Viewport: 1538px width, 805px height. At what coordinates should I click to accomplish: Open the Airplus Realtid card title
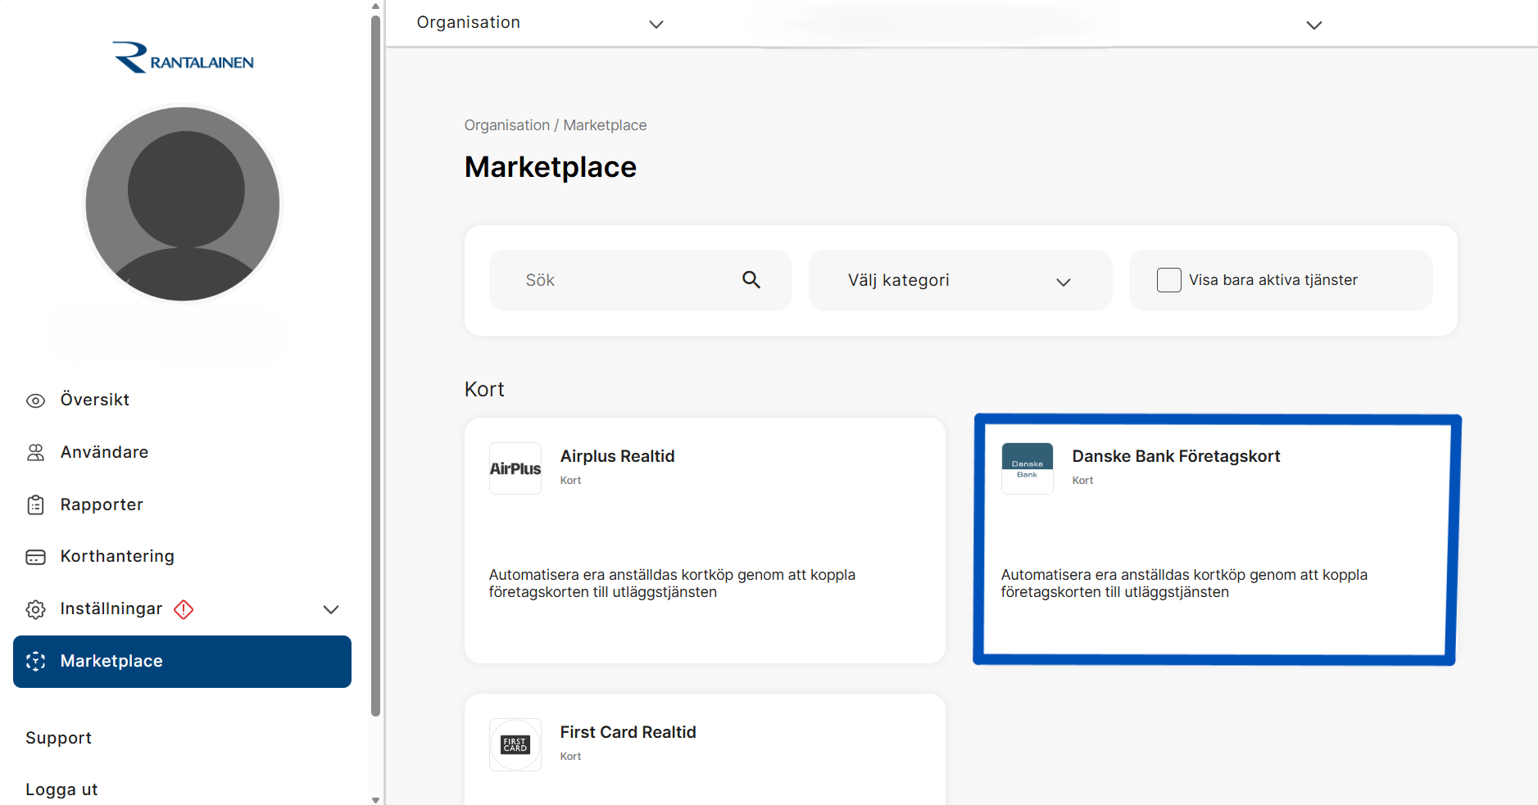tap(618, 456)
